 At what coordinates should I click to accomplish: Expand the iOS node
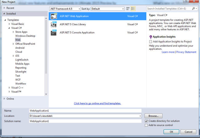(x=13, y=56)
